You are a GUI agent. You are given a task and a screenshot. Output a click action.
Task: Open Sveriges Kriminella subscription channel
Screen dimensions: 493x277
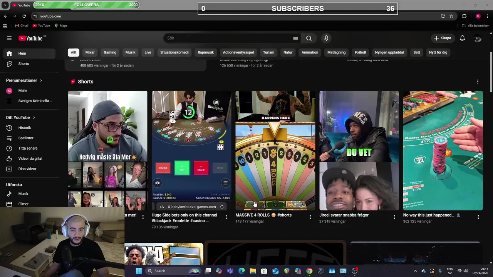[x=29, y=101]
